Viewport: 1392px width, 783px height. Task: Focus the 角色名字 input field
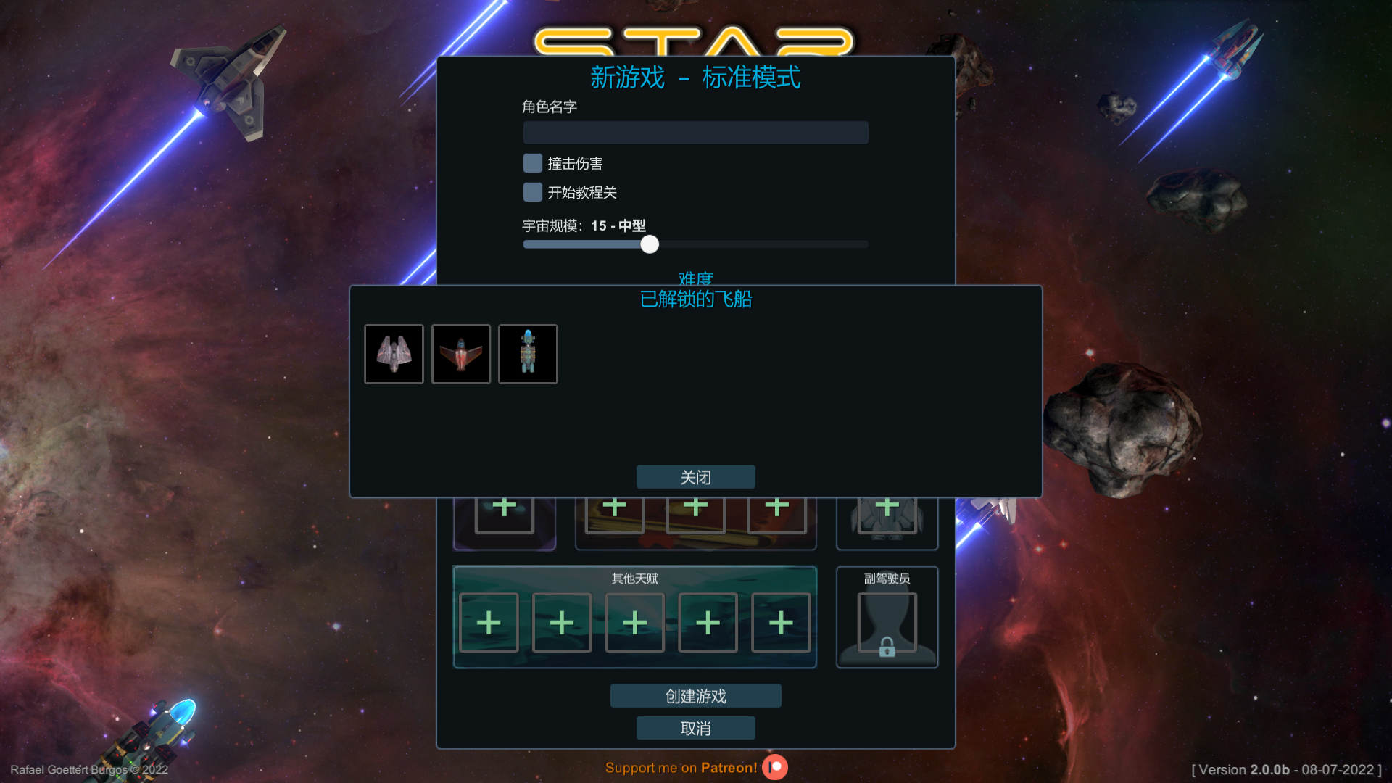click(696, 133)
